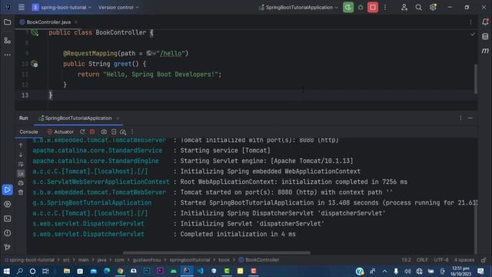Open VS Code from the taskbar
Viewport: 492px width, 277px height.
tap(200, 271)
